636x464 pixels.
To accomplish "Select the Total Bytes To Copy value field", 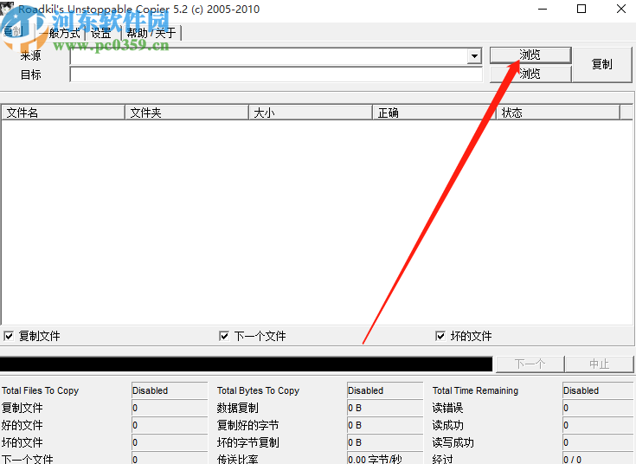I will tap(385, 390).
